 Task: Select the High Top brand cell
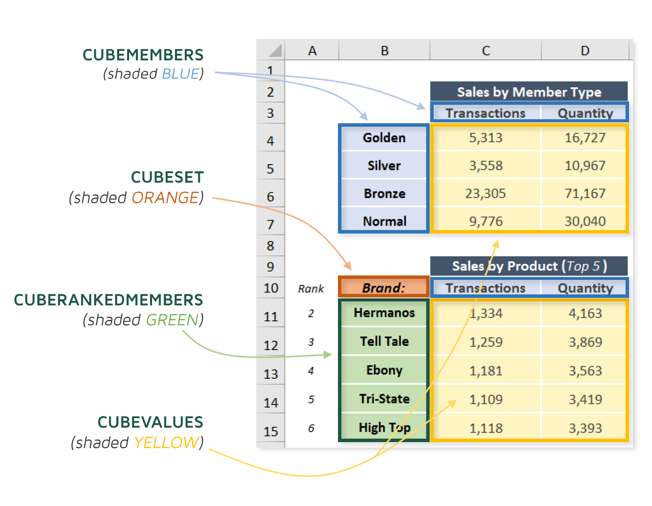[x=384, y=427]
